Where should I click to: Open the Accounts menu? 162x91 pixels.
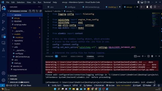point(3,73)
